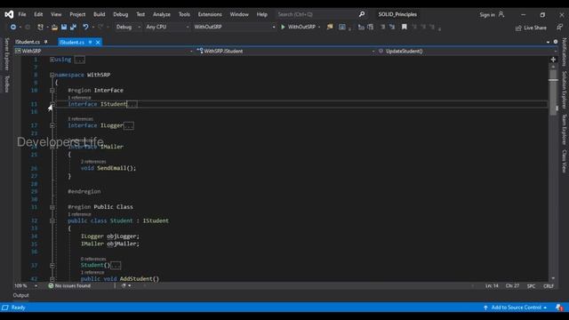Click the notification icon in the blue status bar
The image size is (569, 320).
(559, 308)
